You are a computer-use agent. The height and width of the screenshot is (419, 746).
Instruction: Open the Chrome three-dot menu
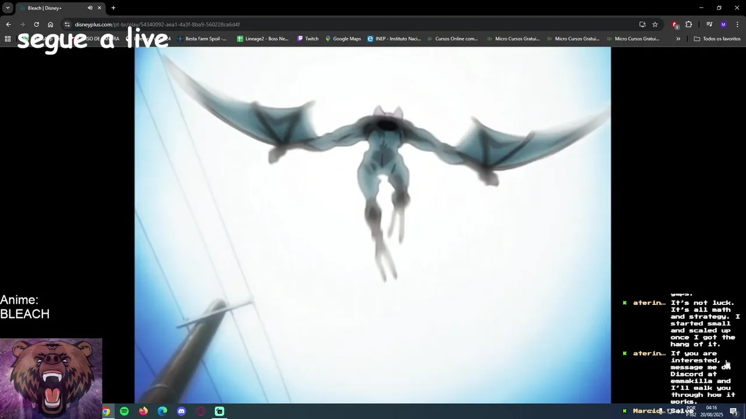[x=737, y=24]
